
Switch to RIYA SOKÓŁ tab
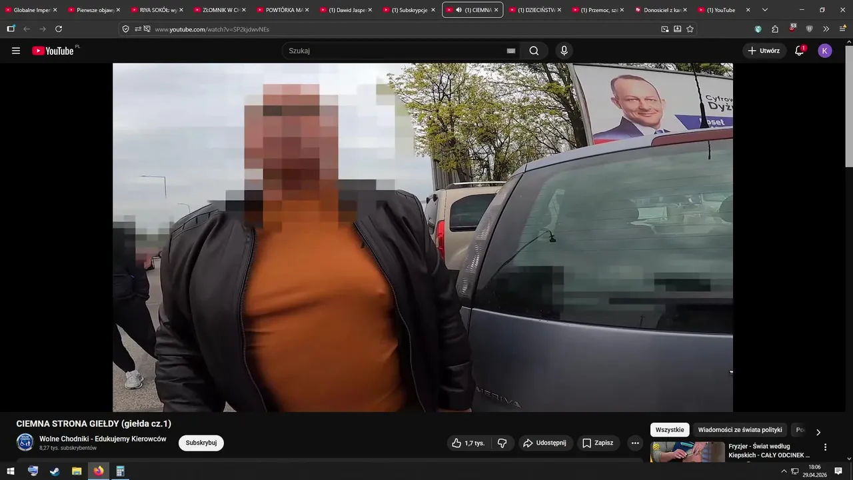click(x=157, y=10)
